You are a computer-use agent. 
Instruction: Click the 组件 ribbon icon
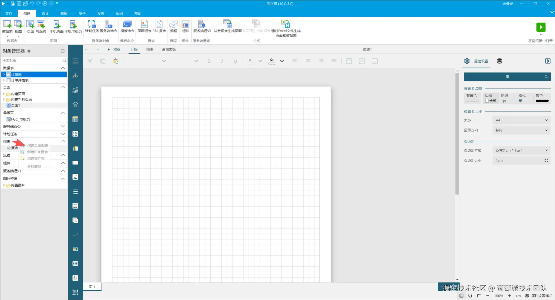tap(186, 26)
